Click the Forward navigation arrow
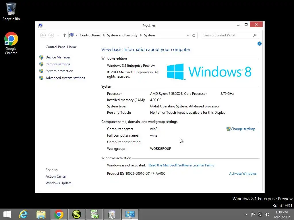The height and width of the screenshot is (220, 294). [51, 35]
